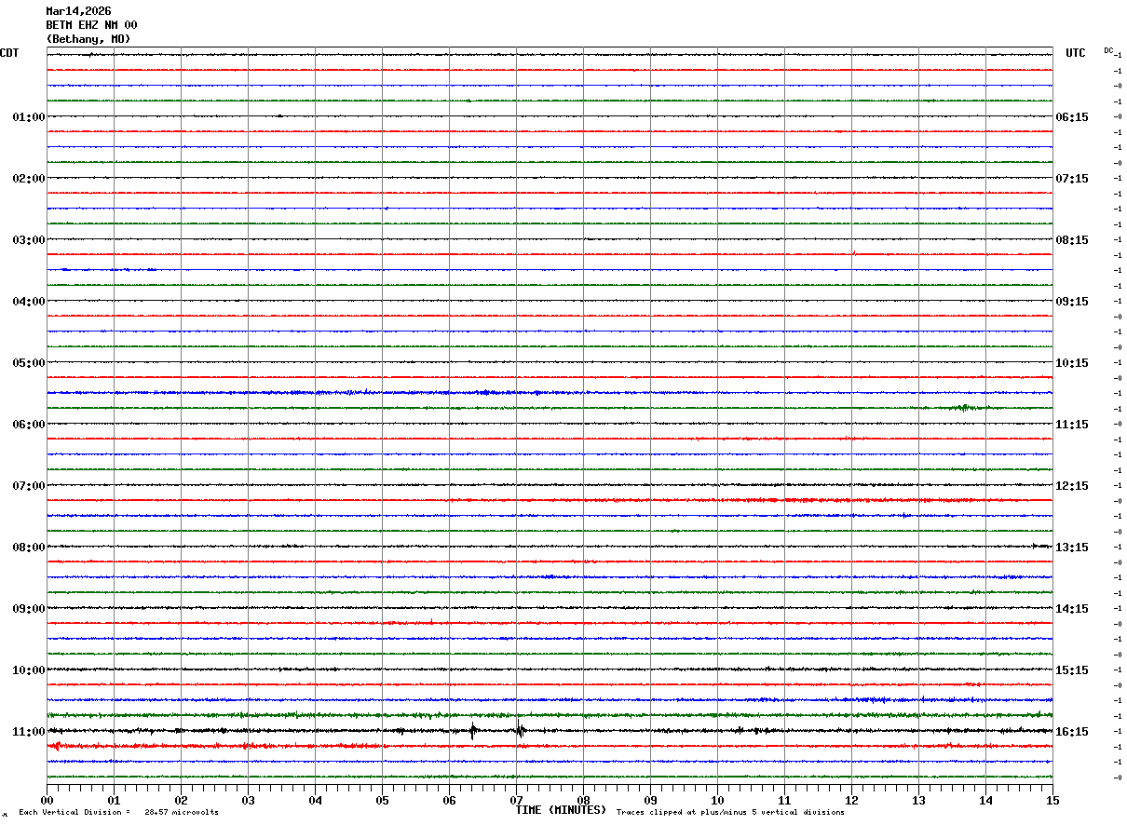Select the 10:00 CDT row label
Viewport: 1127px width, 825px height.
pos(28,670)
